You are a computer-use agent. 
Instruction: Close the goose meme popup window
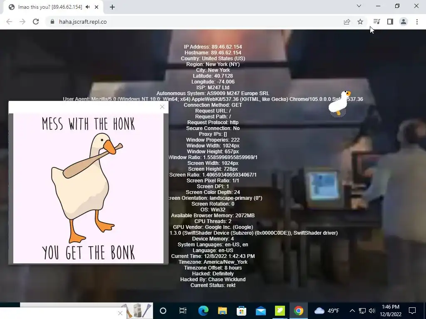[162, 107]
